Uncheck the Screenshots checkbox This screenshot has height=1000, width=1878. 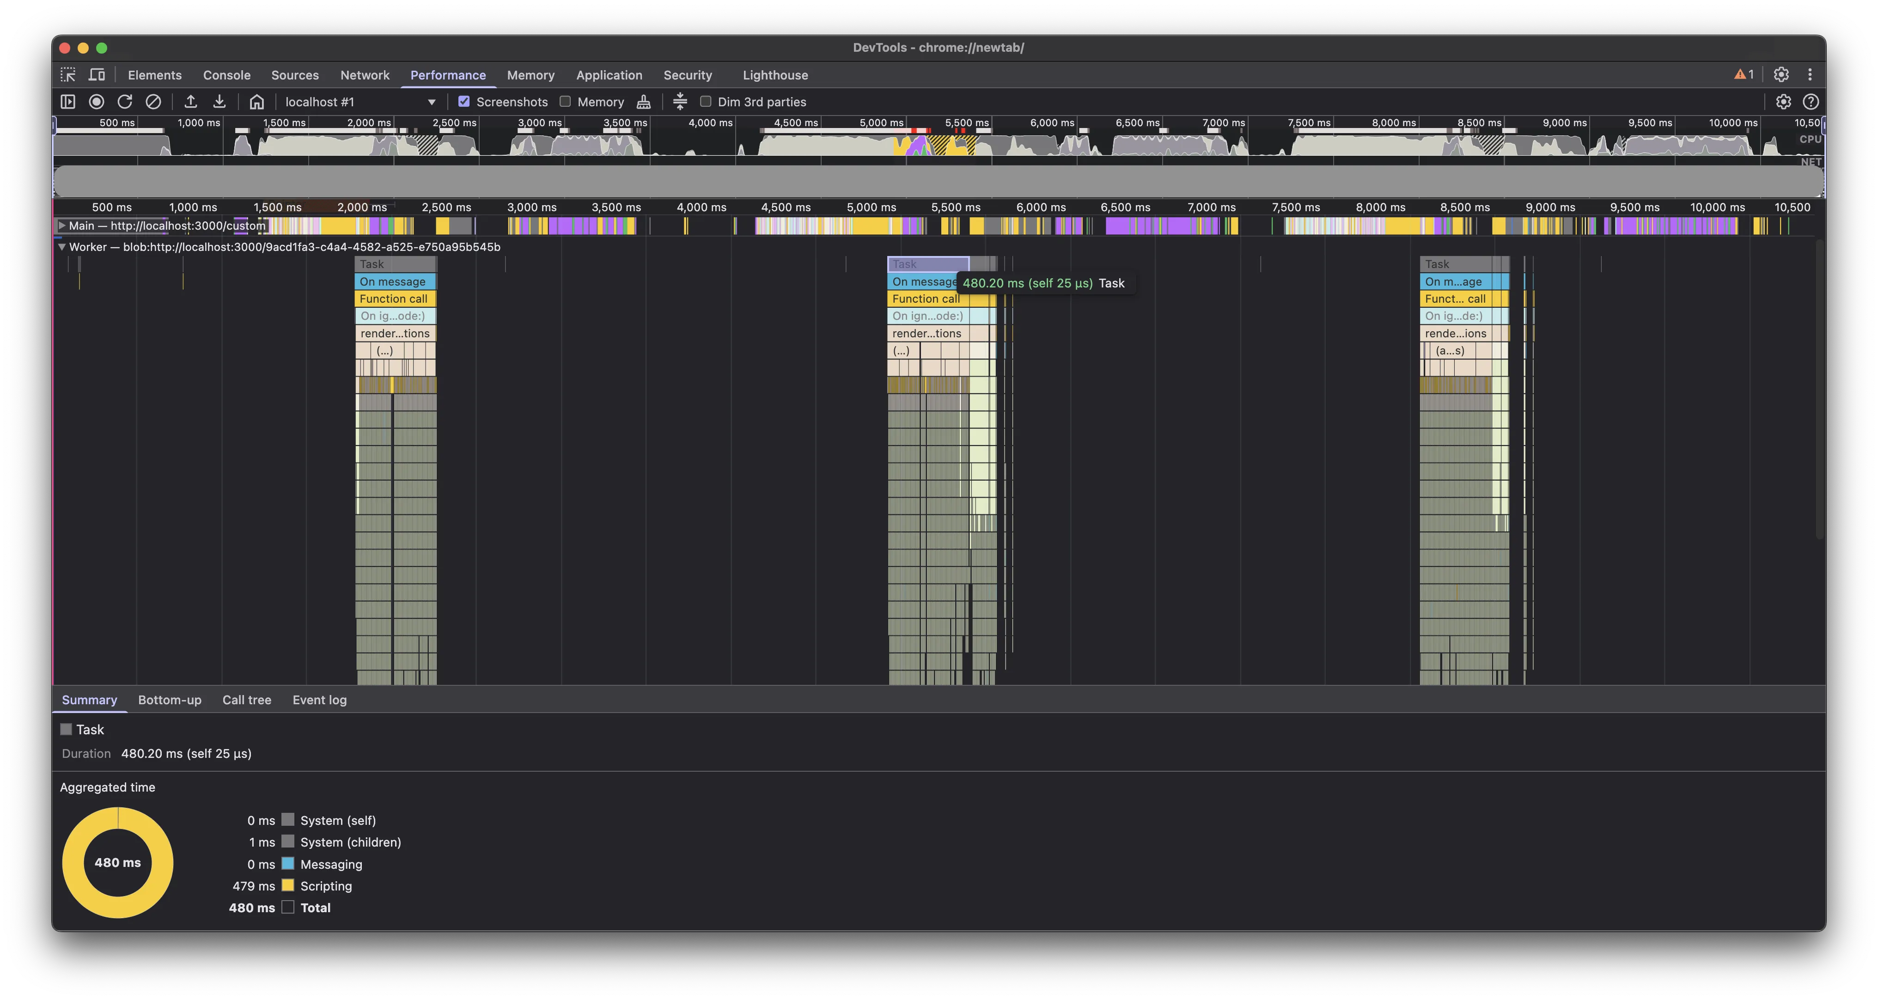(463, 102)
